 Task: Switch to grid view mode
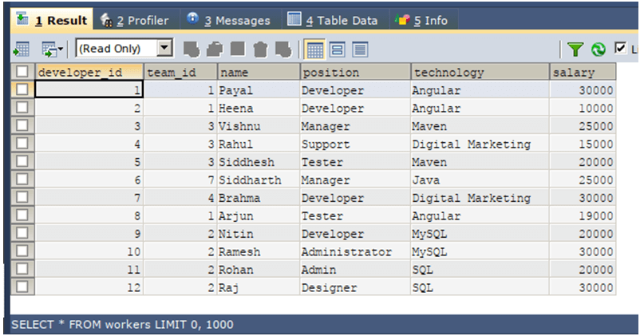[x=314, y=49]
